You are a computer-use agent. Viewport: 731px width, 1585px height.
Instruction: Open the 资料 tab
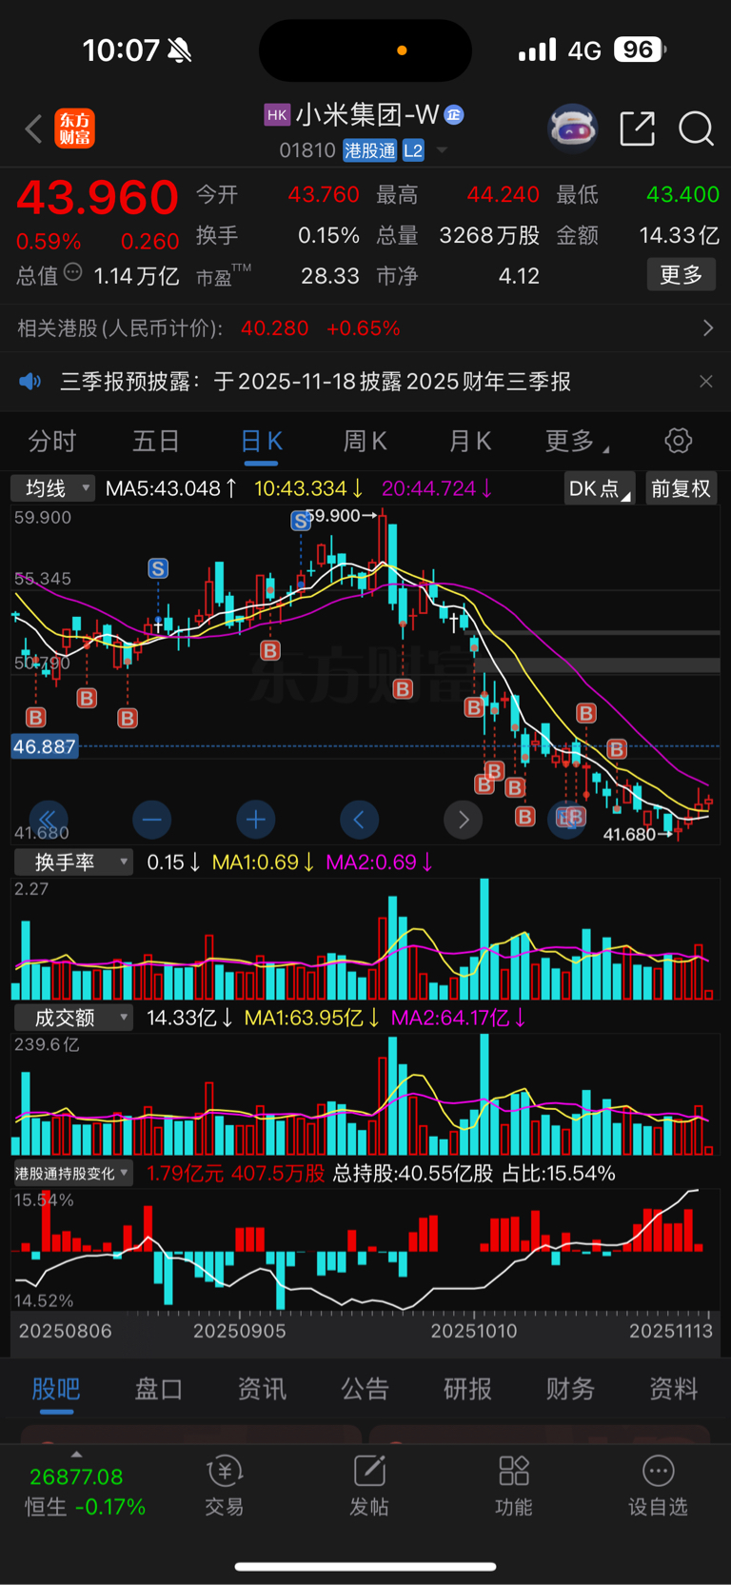click(x=673, y=1389)
